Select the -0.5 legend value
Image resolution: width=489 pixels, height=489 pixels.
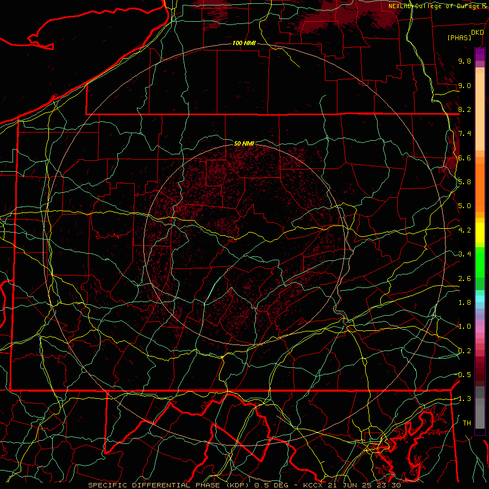[463, 375]
